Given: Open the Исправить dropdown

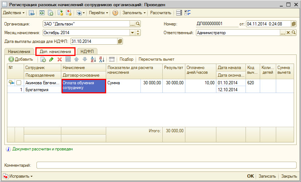Looking at the screenshot, I should [x=18, y=176].
